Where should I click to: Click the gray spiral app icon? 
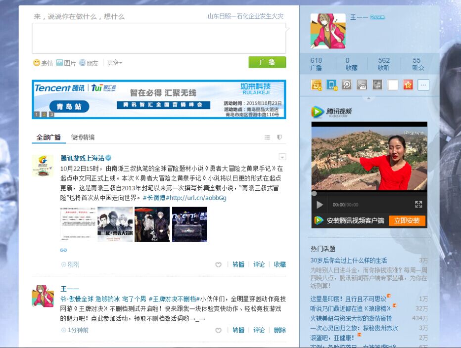click(x=347, y=85)
